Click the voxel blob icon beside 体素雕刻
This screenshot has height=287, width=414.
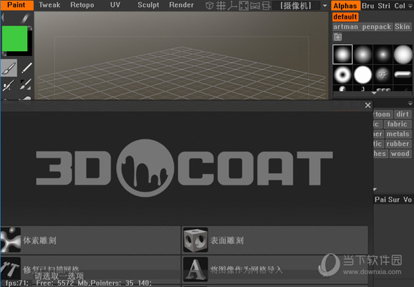tap(10, 240)
